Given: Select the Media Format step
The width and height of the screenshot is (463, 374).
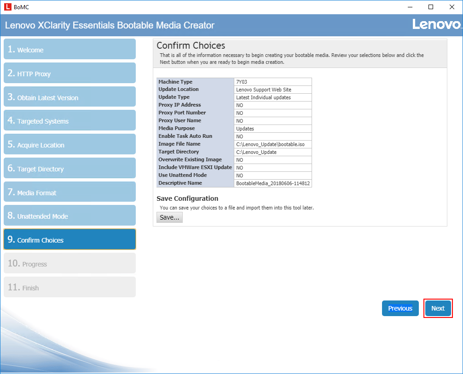Looking at the screenshot, I should coord(69,192).
